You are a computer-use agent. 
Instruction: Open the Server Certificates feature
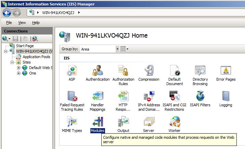(149, 124)
